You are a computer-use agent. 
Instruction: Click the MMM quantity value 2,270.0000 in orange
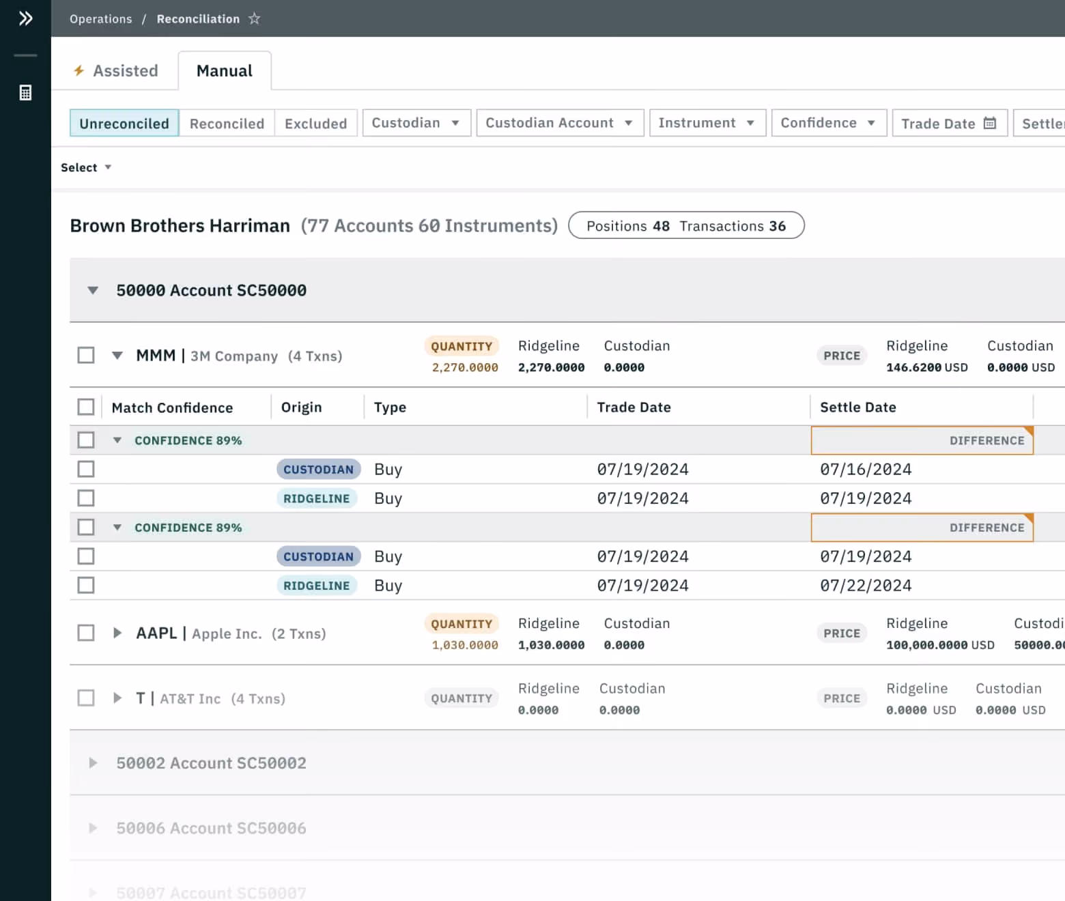point(465,367)
